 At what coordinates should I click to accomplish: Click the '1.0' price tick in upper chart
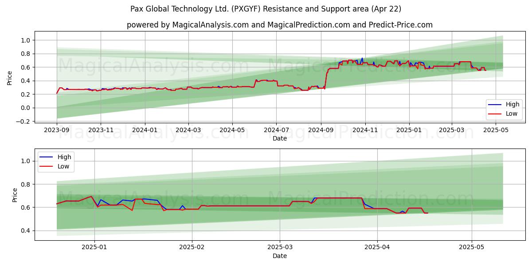(26, 40)
